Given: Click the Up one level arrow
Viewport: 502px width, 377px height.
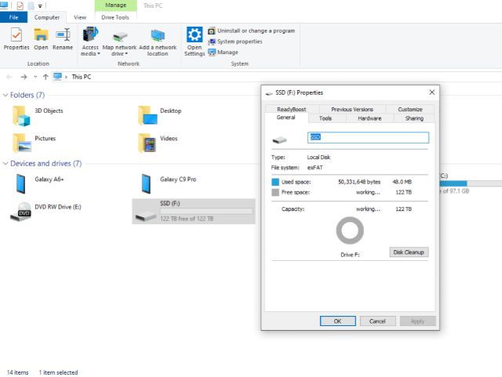Looking at the screenshot, I should tap(45, 77).
